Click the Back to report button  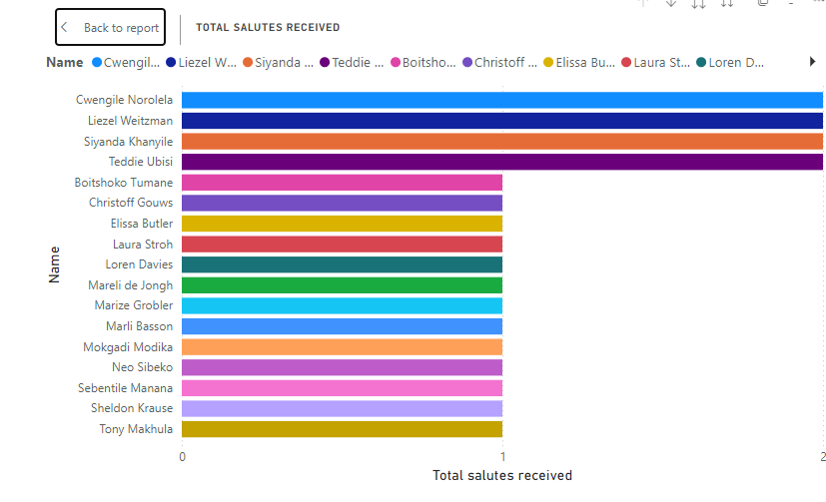(x=110, y=28)
